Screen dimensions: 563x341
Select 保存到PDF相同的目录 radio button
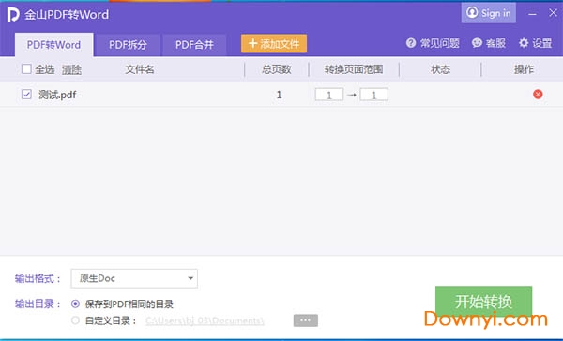coord(75,304)
